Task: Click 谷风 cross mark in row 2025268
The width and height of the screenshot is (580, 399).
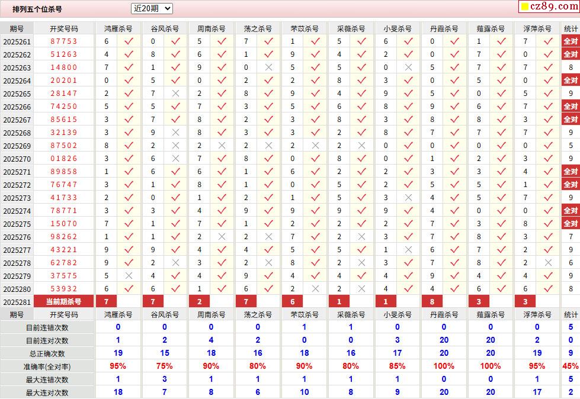Action: tap(176, 132)
